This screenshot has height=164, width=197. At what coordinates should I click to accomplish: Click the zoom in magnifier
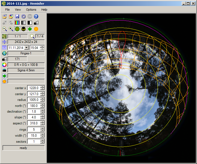(x=11, y=29)
